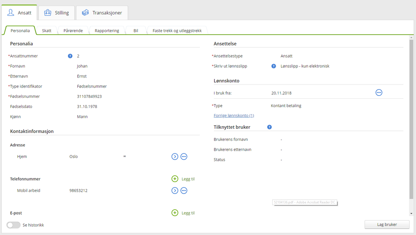This screenshot has height=235, width=416.
Task: Click help icon next to Tilknyttet bruker
Action: (269, 127)
